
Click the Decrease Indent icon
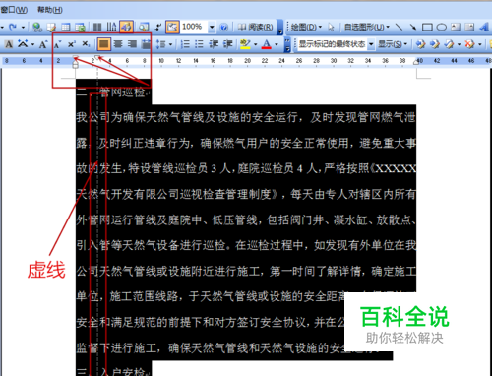click(x=214, y=44)
